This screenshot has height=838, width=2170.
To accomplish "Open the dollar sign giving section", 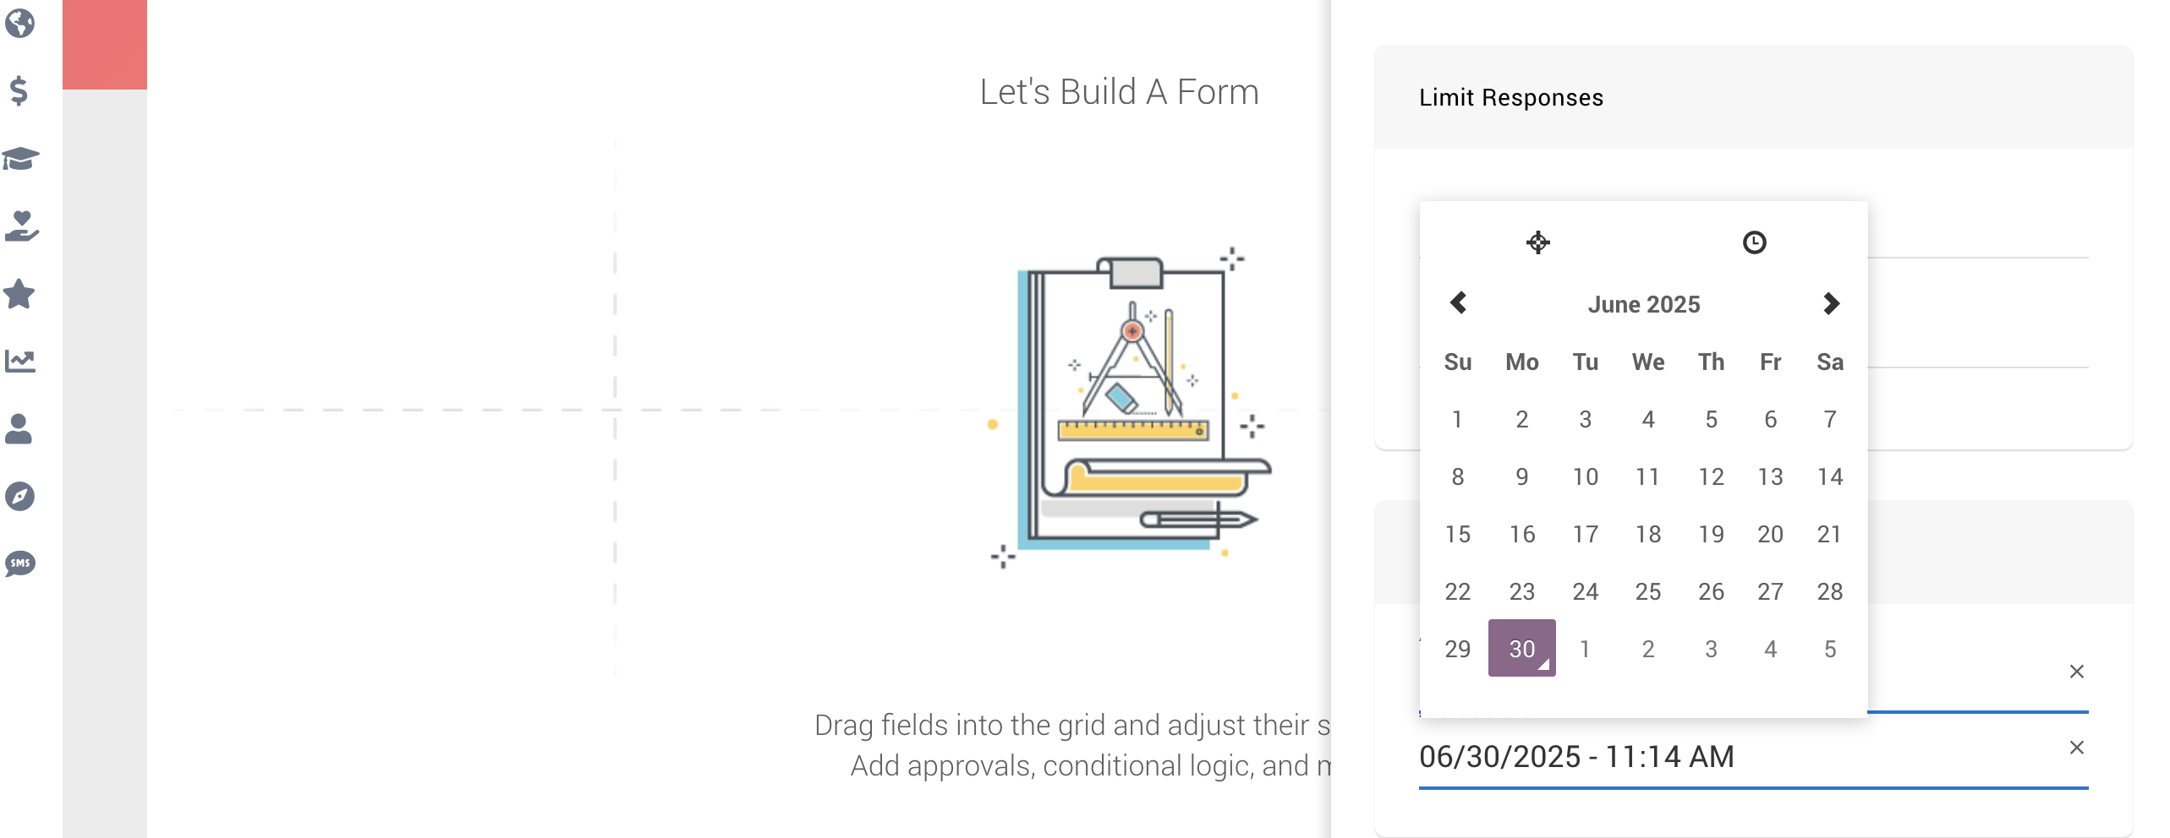I will [x=19, y=90].
